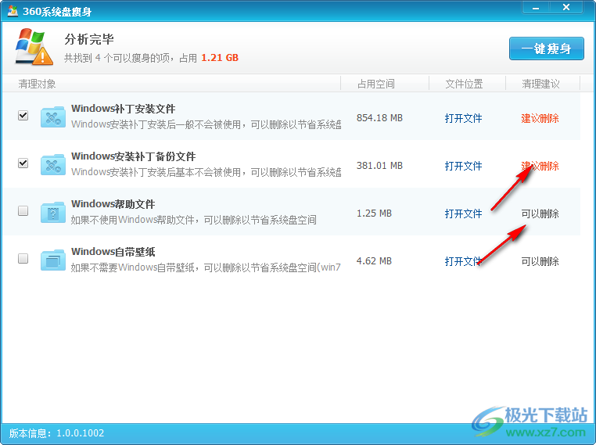Open file location for 381.01 MB item
This screenshot has width=596, height=445.
463,166
